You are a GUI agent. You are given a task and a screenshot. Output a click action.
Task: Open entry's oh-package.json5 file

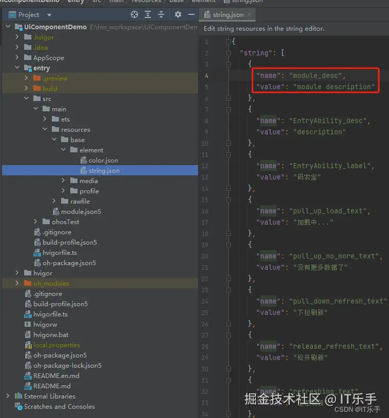tap(69, 263)
